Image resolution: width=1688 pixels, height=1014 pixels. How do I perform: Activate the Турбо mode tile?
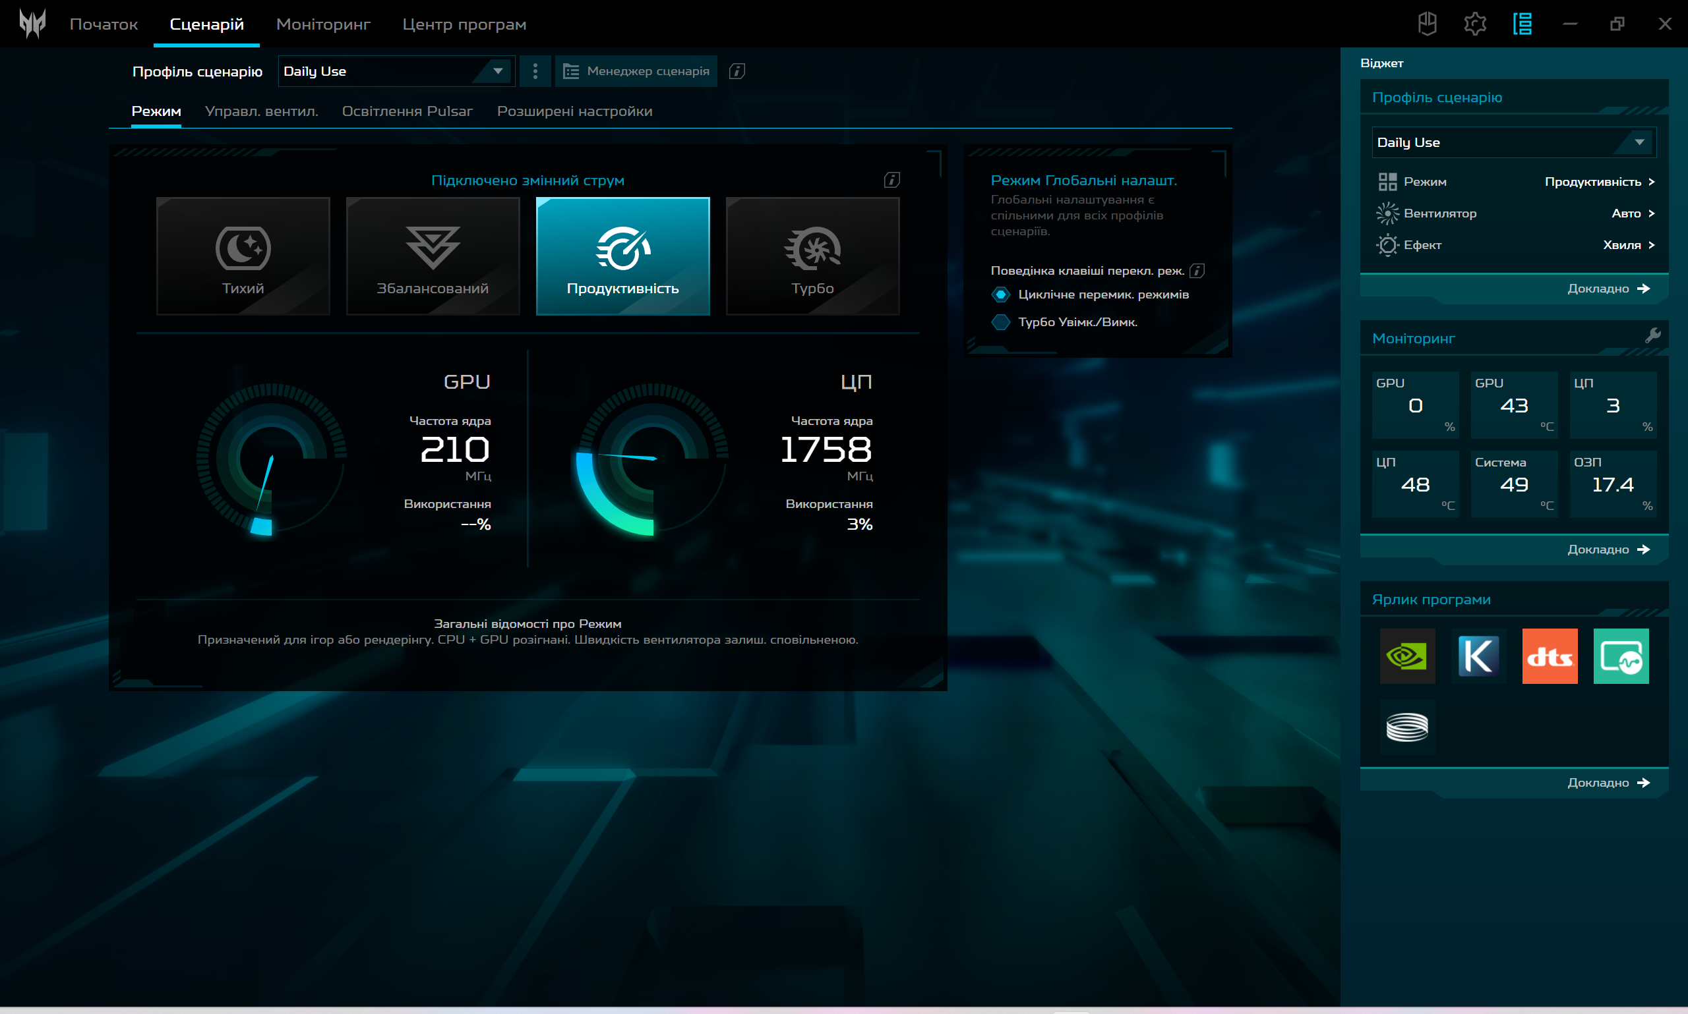(812, 256)
